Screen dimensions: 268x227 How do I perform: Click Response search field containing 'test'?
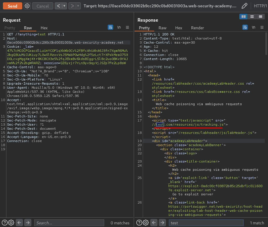tap(206, 223)
